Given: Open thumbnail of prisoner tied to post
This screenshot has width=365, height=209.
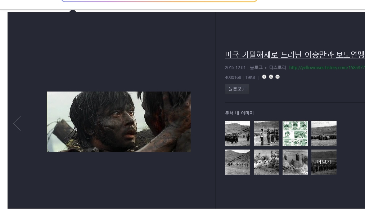Looking at the screenshot, I should pyautogui.click(x=266, y=133).
